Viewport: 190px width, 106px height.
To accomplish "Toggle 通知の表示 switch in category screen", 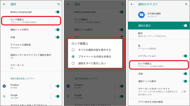I will tap(185, 26).
